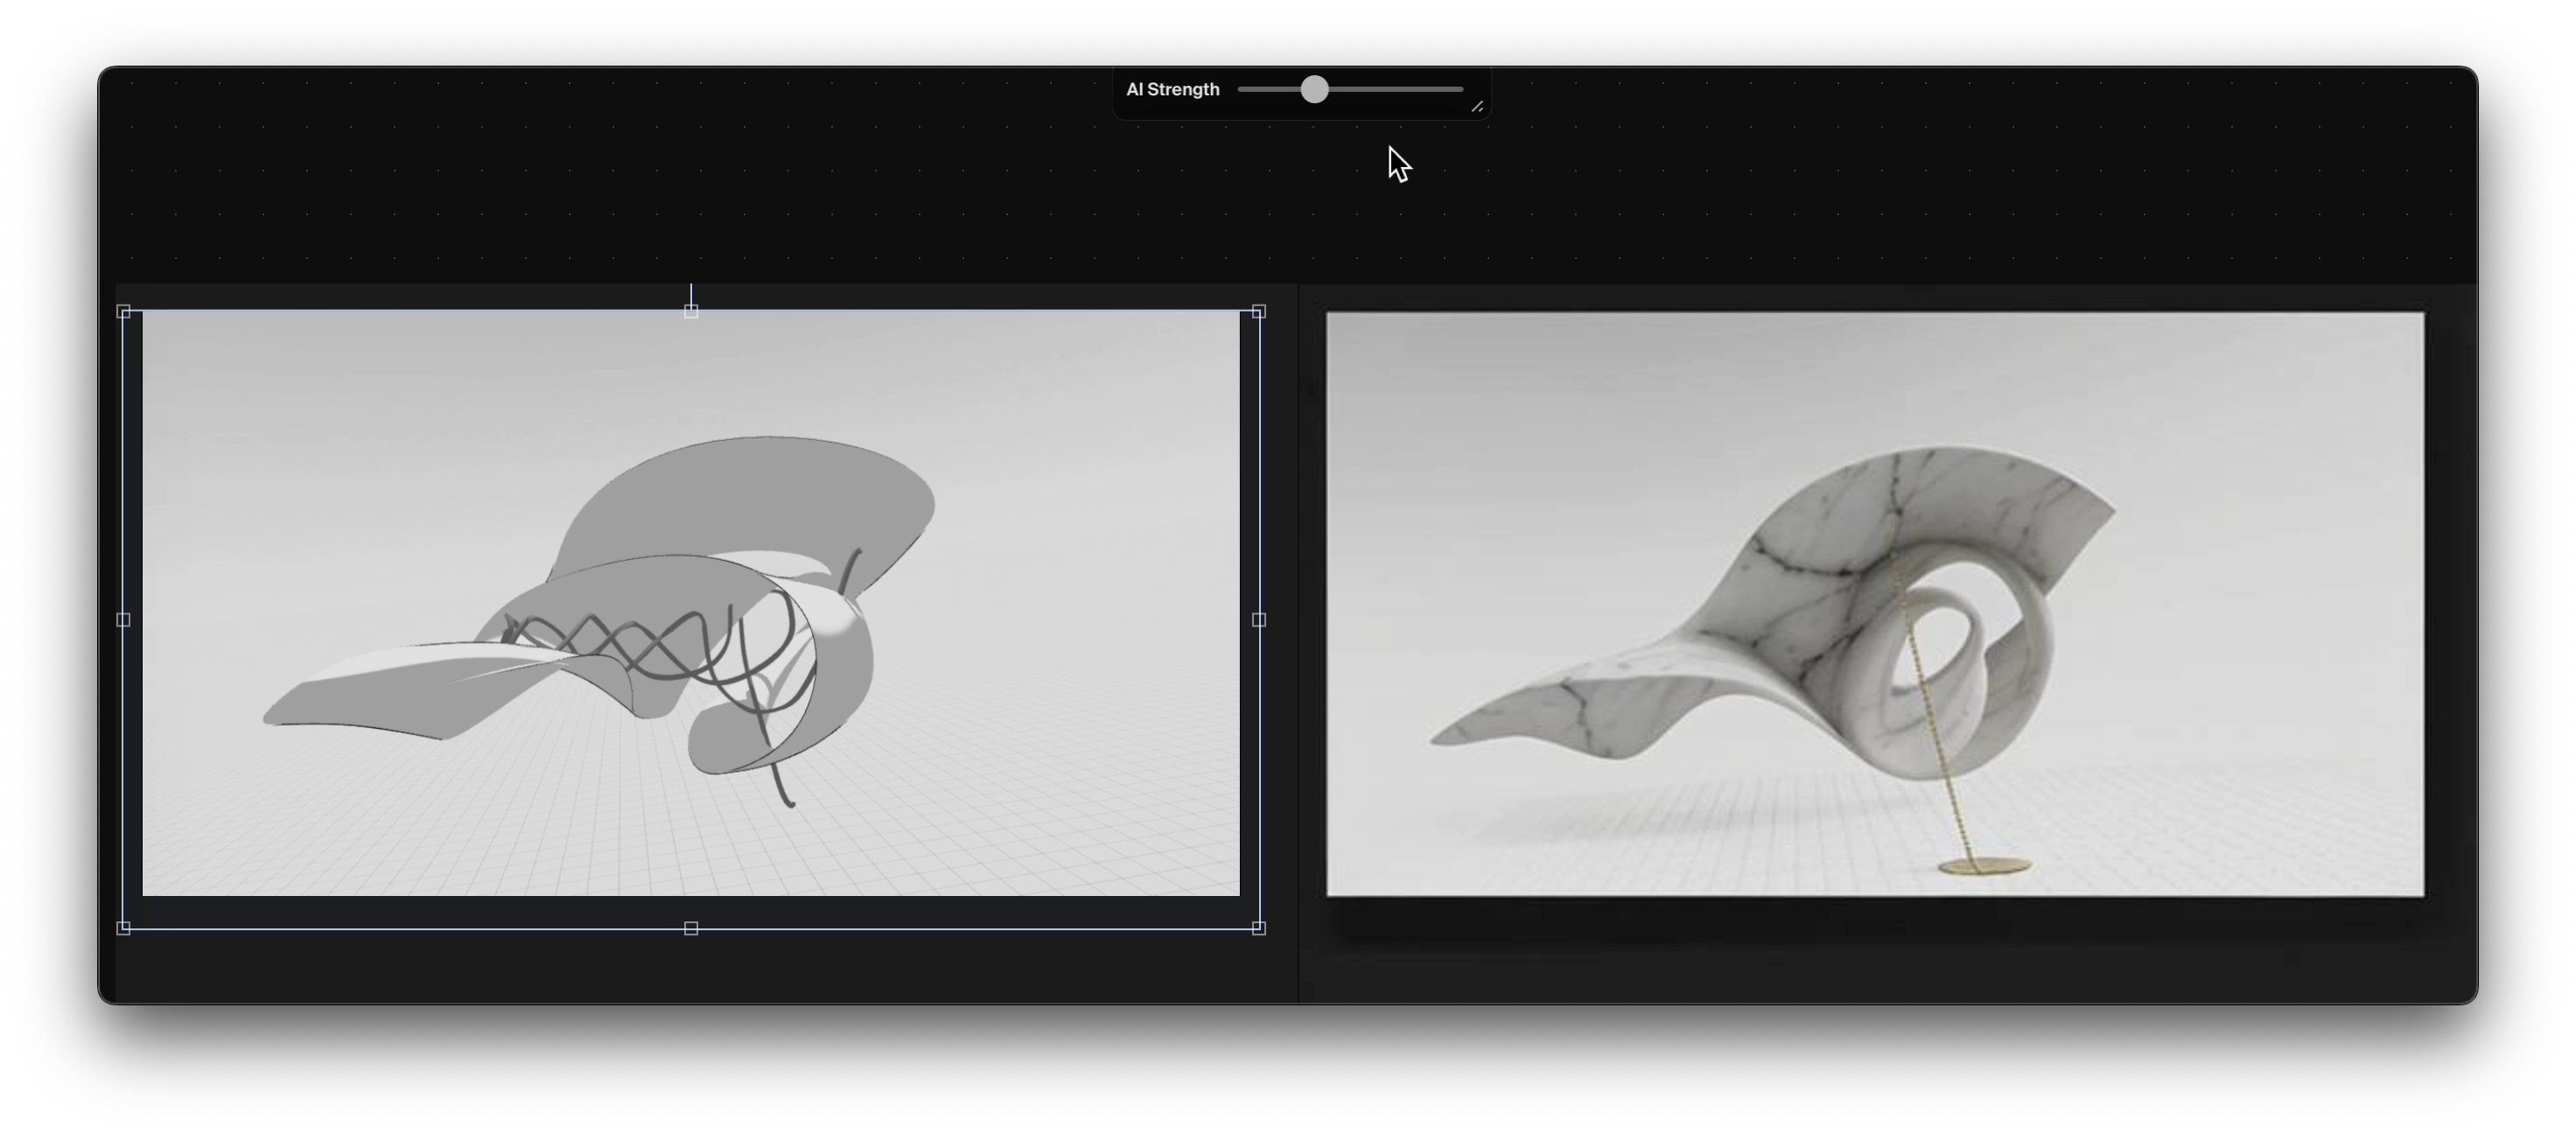
Task: Click the rotation handle line above selection
Action: tap(691, 295)
